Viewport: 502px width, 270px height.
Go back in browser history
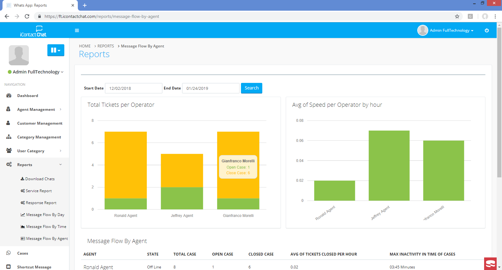pos(7,16)
